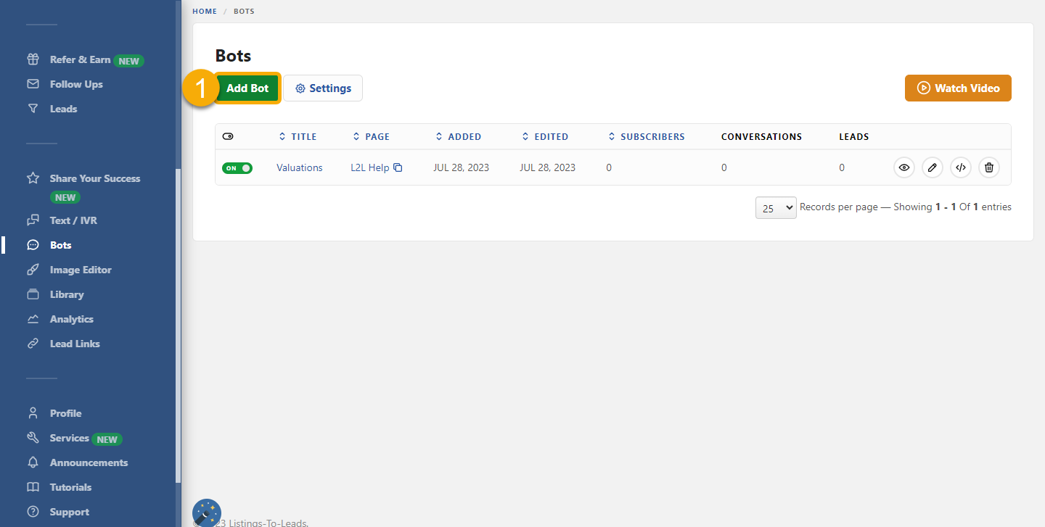Image resolution: width=1045 pixels, height=527 pixels.
Task: Toggle the Valuations bot ON switch off
Action: [x=237, y=168]
